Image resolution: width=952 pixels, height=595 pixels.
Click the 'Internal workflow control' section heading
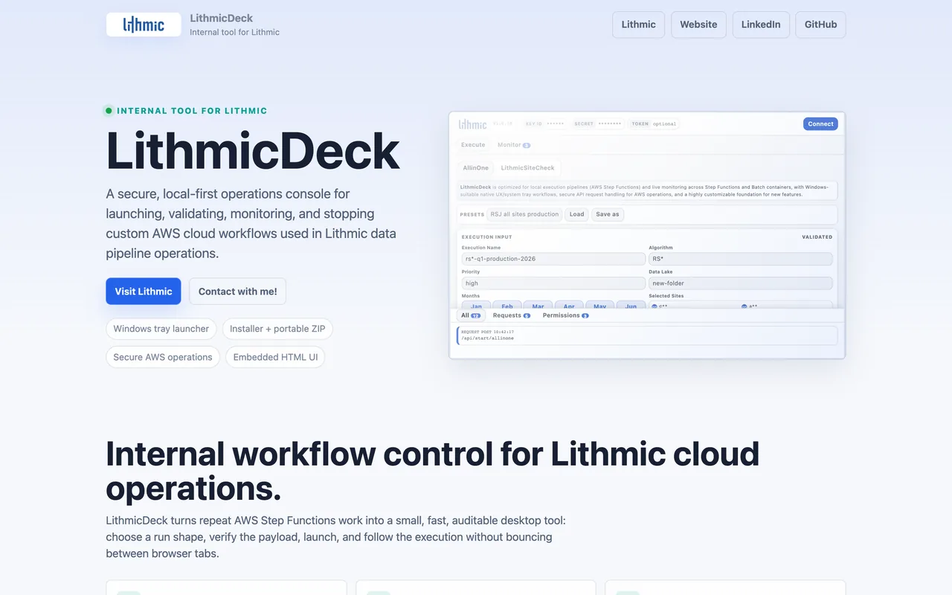click(x=432, y=471)
